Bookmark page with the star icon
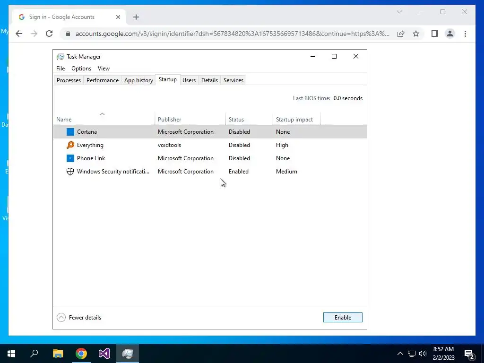Screen dimensions: 484x363 pyautogui.click(x=416, y=34)
